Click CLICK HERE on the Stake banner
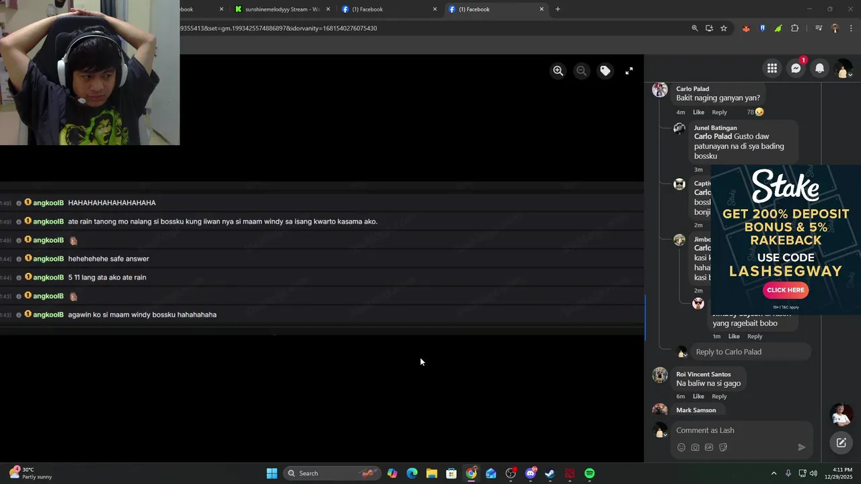This screenshot has height=484, width=861. click(786, 290)
